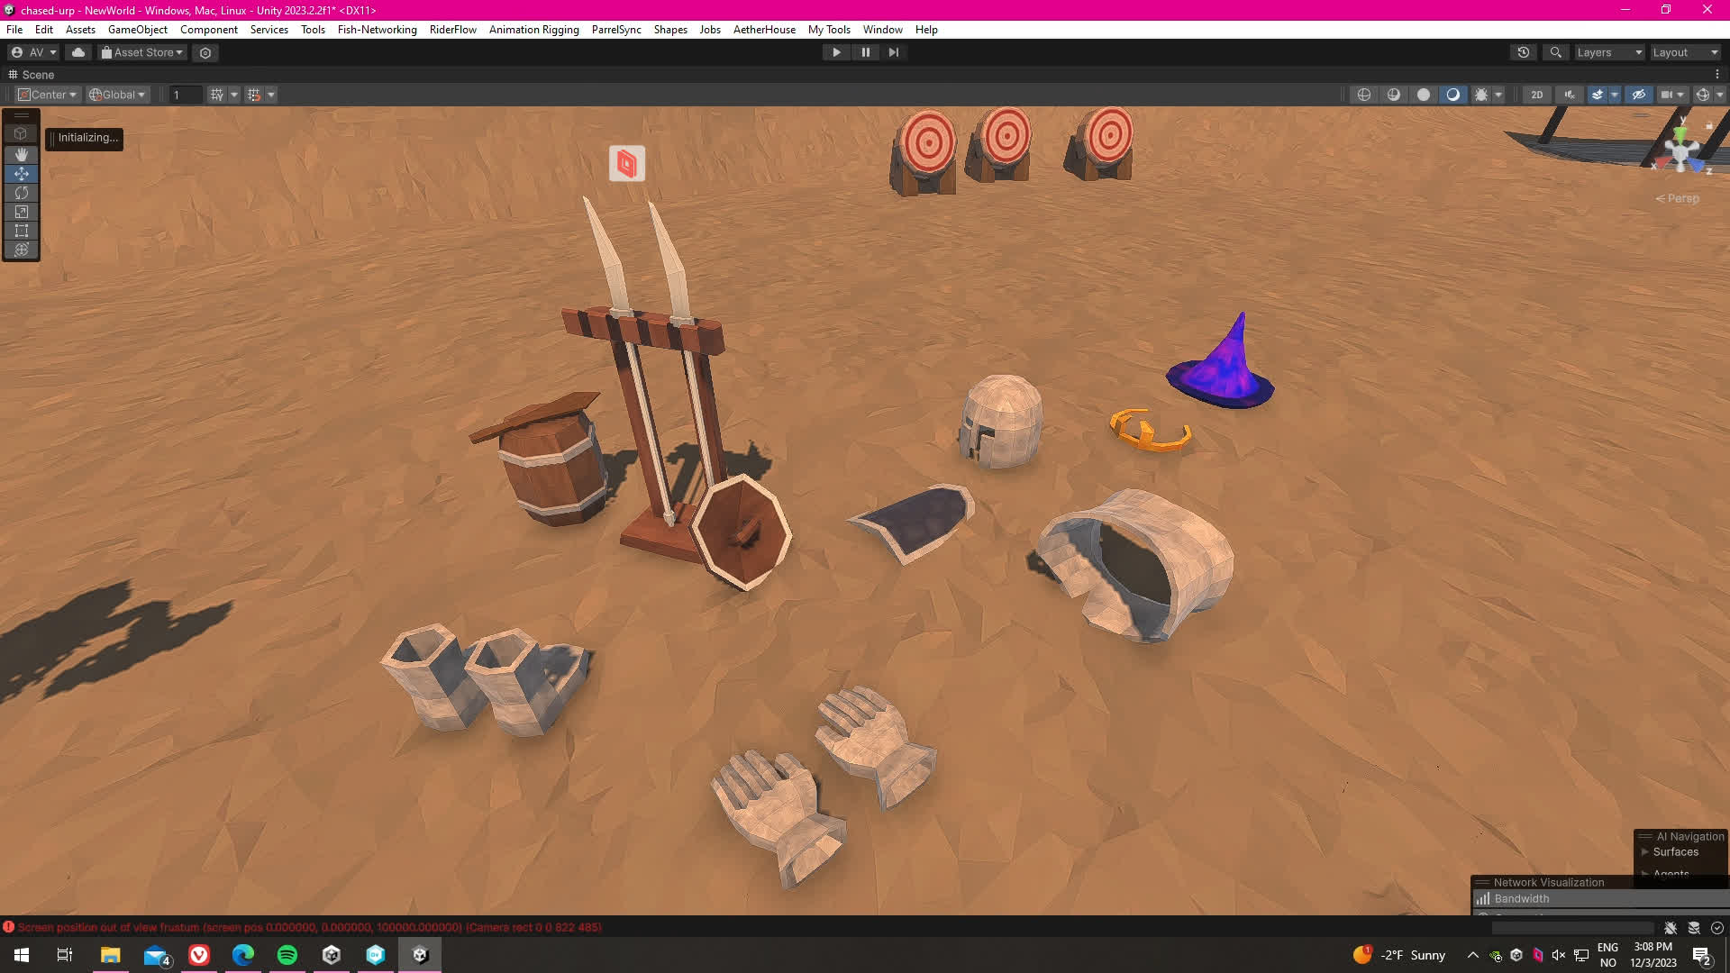
Task: Select the Scale tool
Action: click(21, 212)
